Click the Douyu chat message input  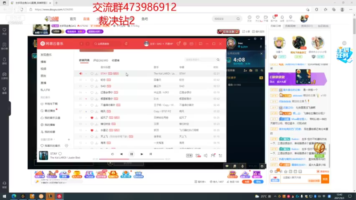tap(301, 179)
